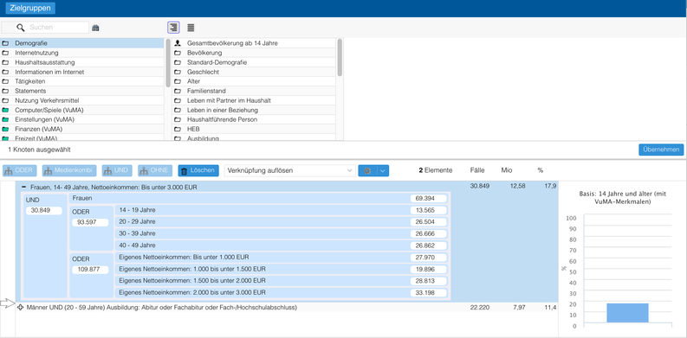Click the Übernehmen button
Screen dimensions: 687x338
coord(661,150)
